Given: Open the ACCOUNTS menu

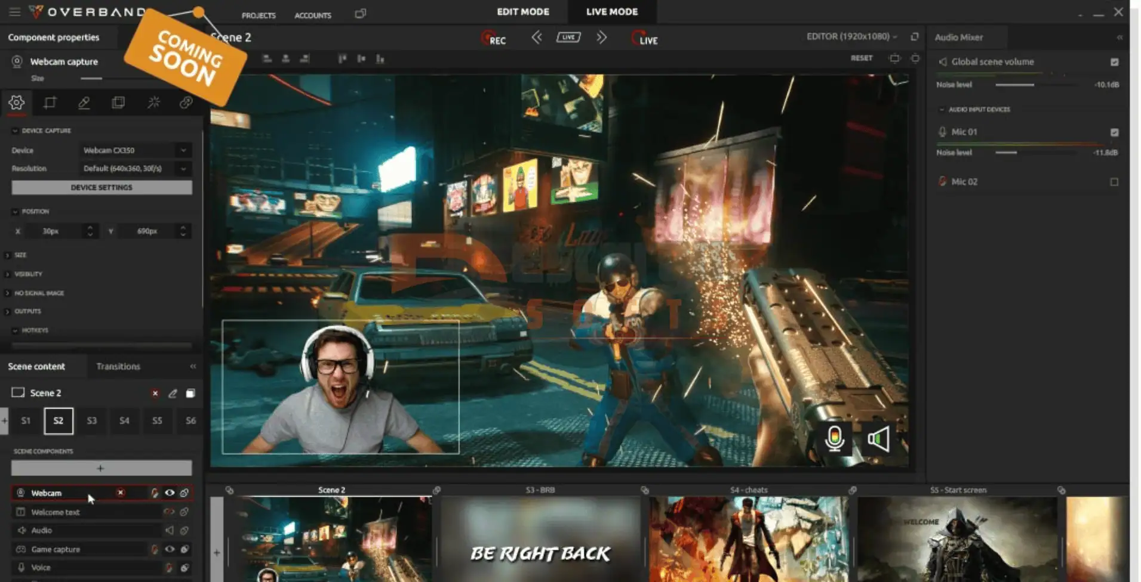Looking at the screenshot, I should pyautogui.click(x=313, y=16).
